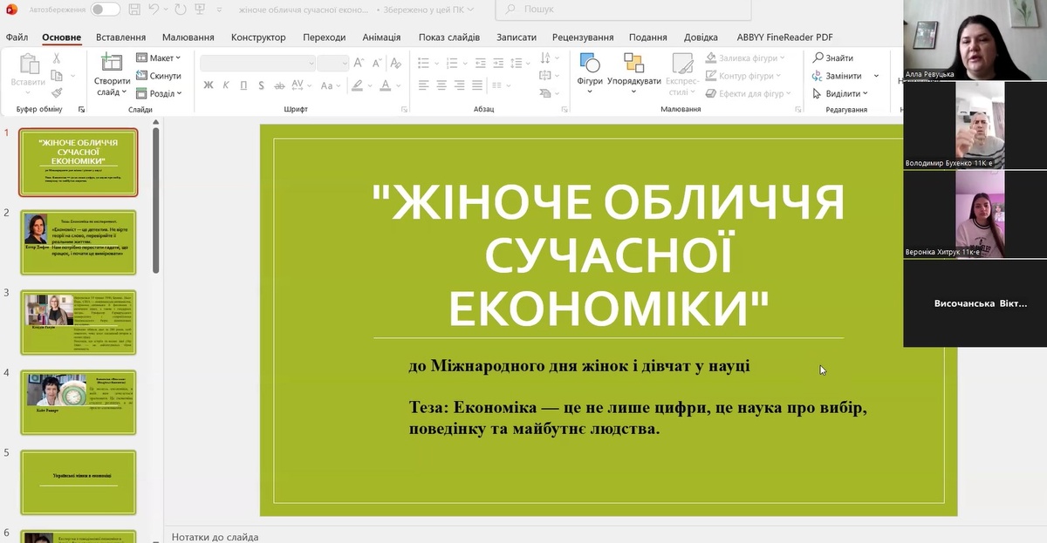Toggle the Автозбереження switch
The width and height of the screenshot is (1047, 543).
106,10
